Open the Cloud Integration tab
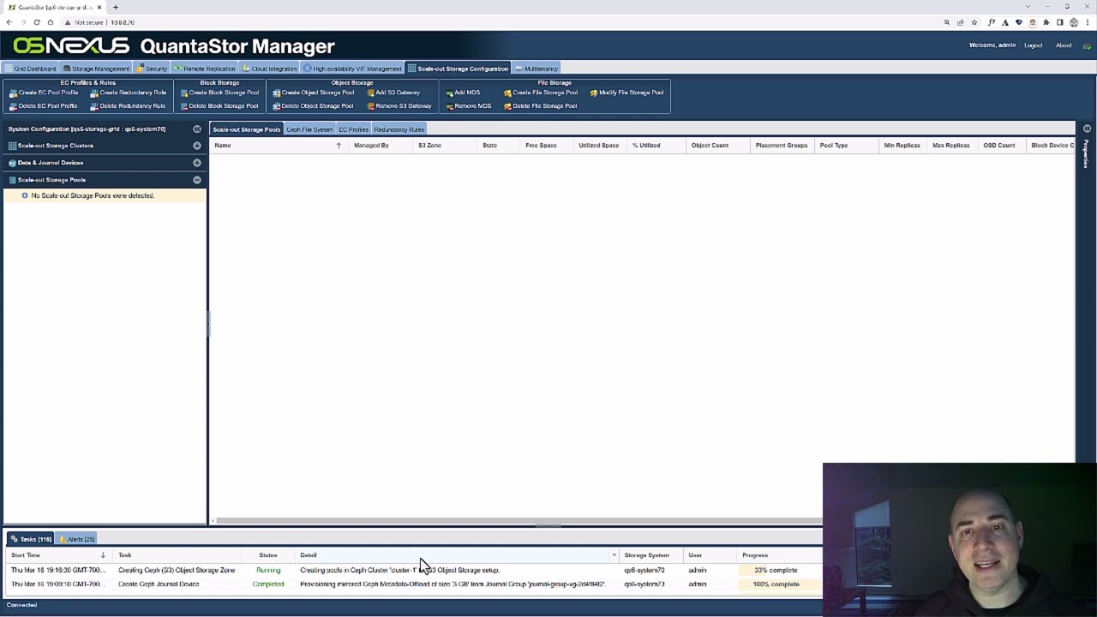This screenshot has width=1097, height=617. click(270, 69)
